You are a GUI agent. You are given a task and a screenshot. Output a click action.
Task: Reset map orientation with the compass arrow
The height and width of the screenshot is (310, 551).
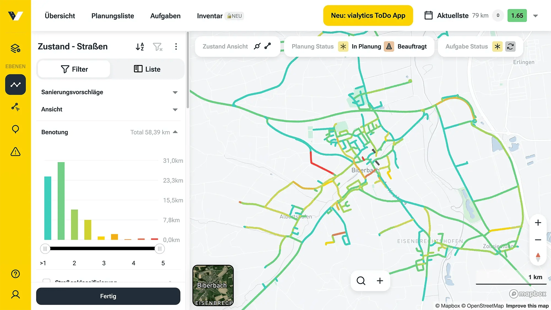pyautogui.click(x=538, y=257)
